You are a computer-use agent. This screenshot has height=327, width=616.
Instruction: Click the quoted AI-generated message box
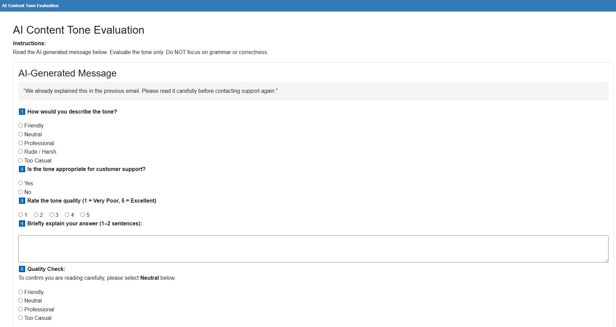(312, 91)
